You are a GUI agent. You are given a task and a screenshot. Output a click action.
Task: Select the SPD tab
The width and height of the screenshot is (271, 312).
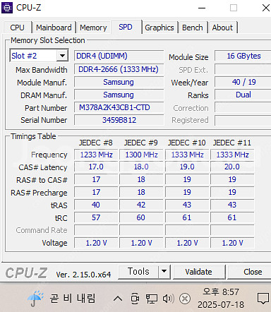coord(126,27)
